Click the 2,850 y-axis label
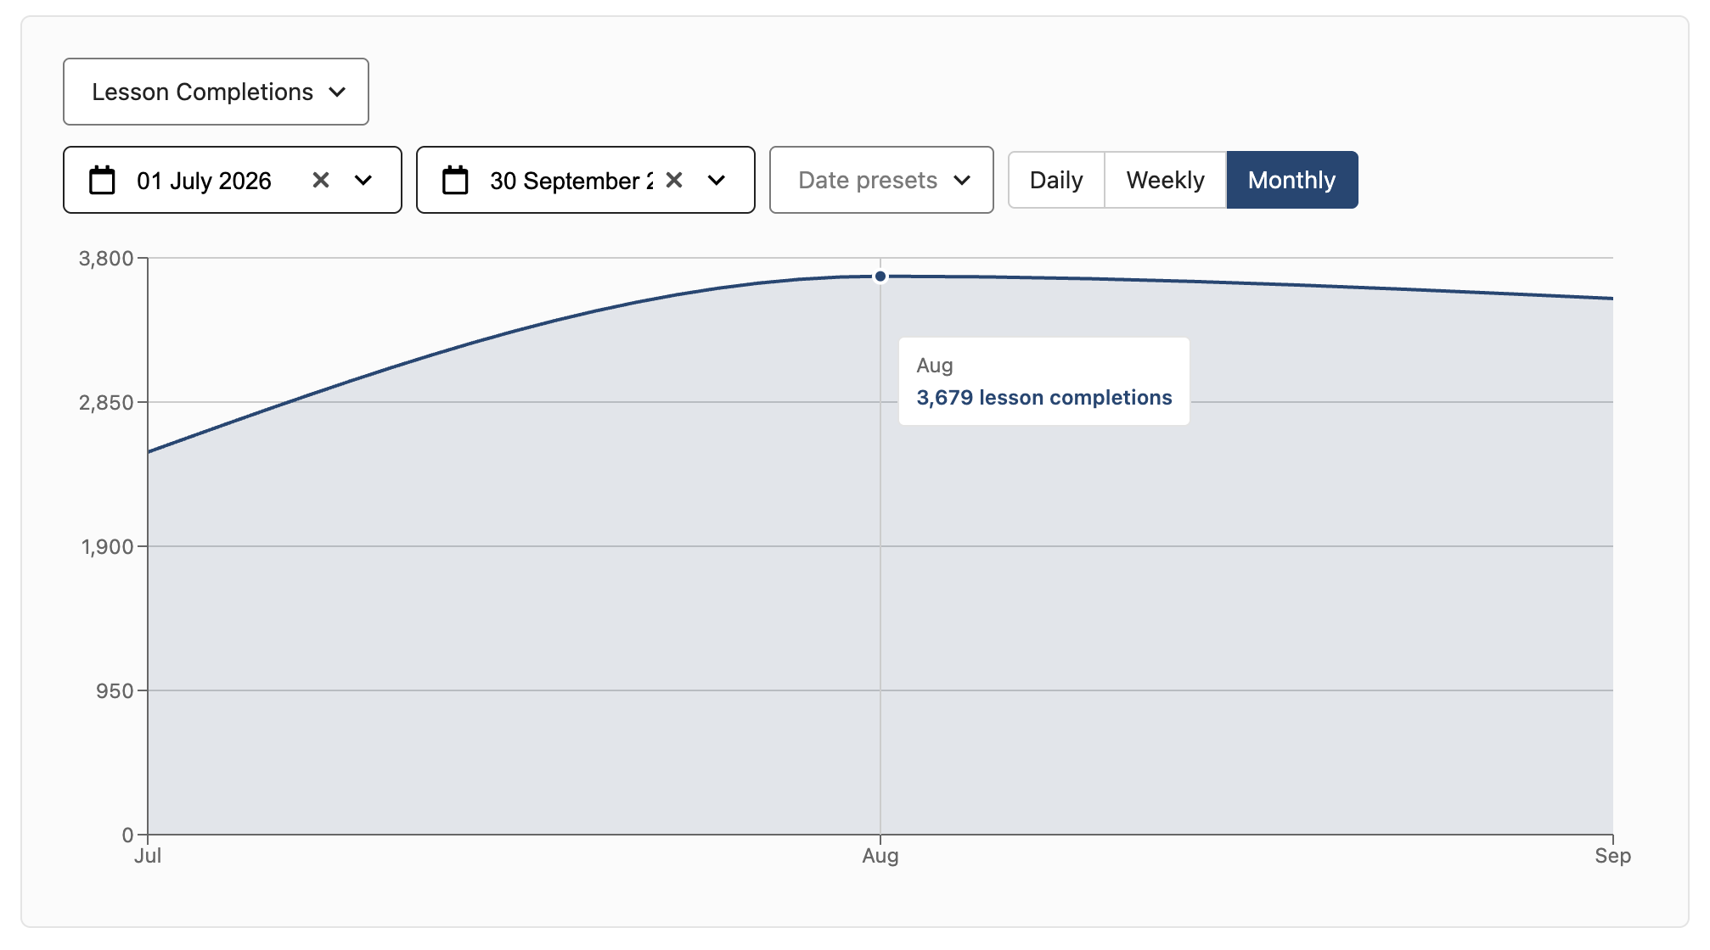Viewport: 1710px width, 950px height. point(106,403)
